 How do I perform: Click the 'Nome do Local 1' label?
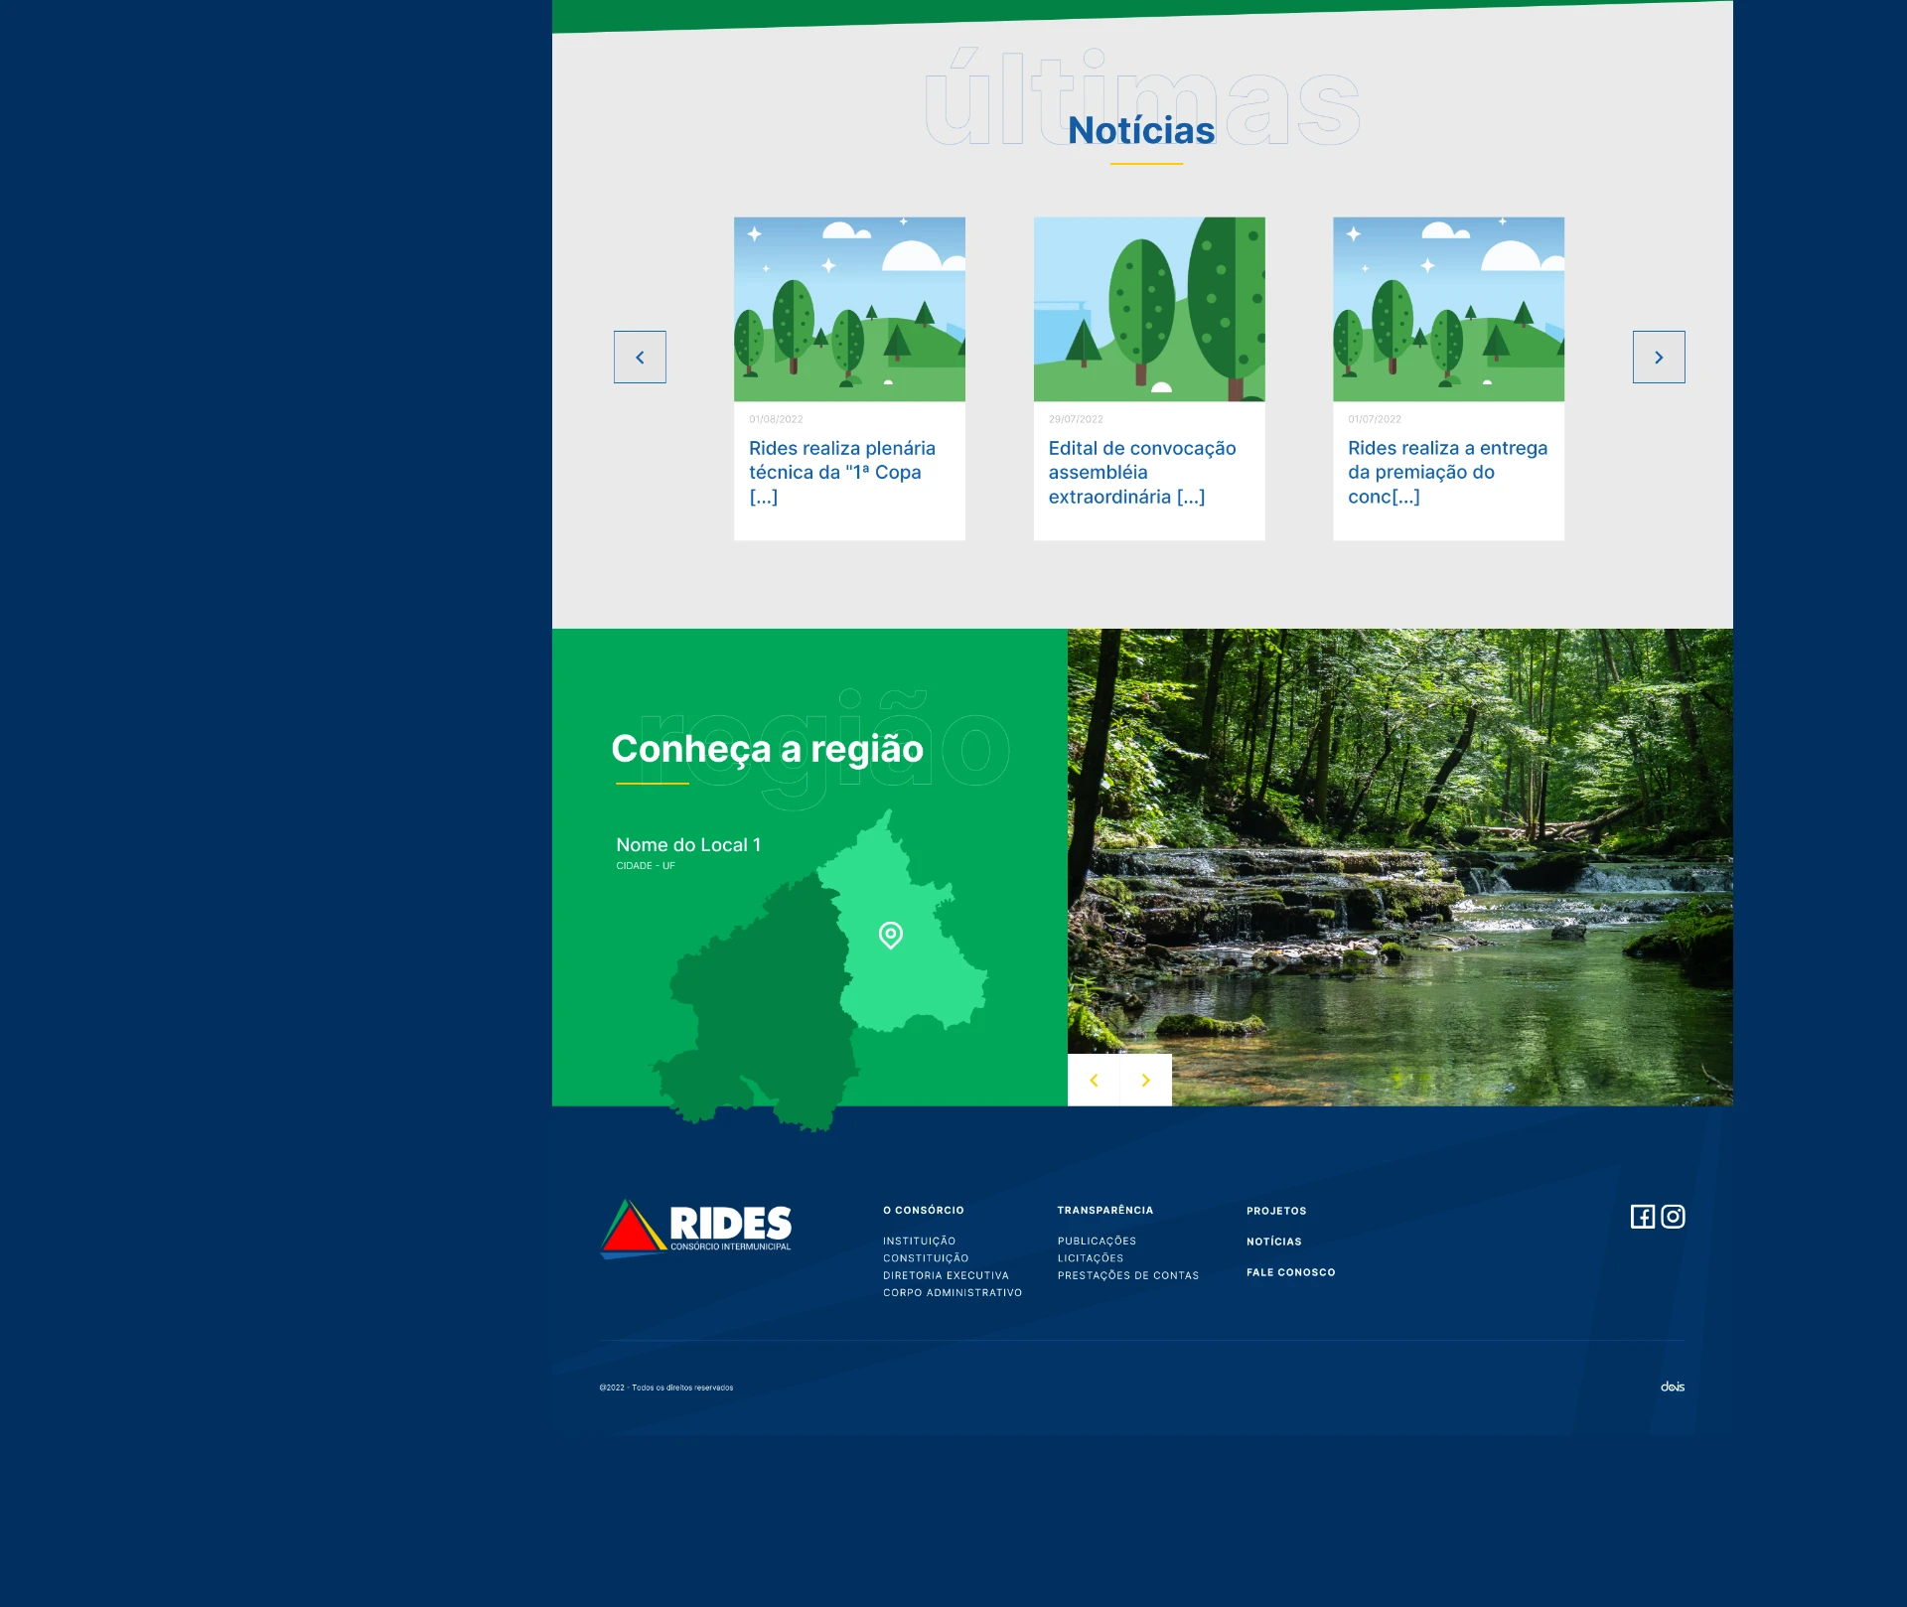click(688, 845)
